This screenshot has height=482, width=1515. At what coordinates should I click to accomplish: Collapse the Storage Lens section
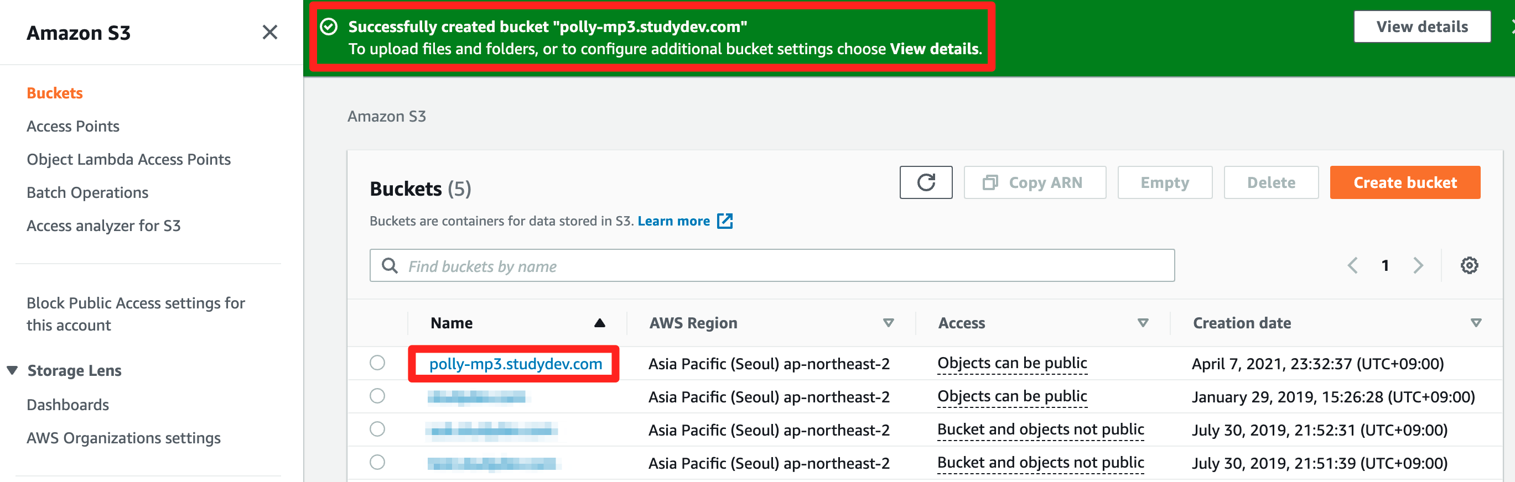point(12,370)
